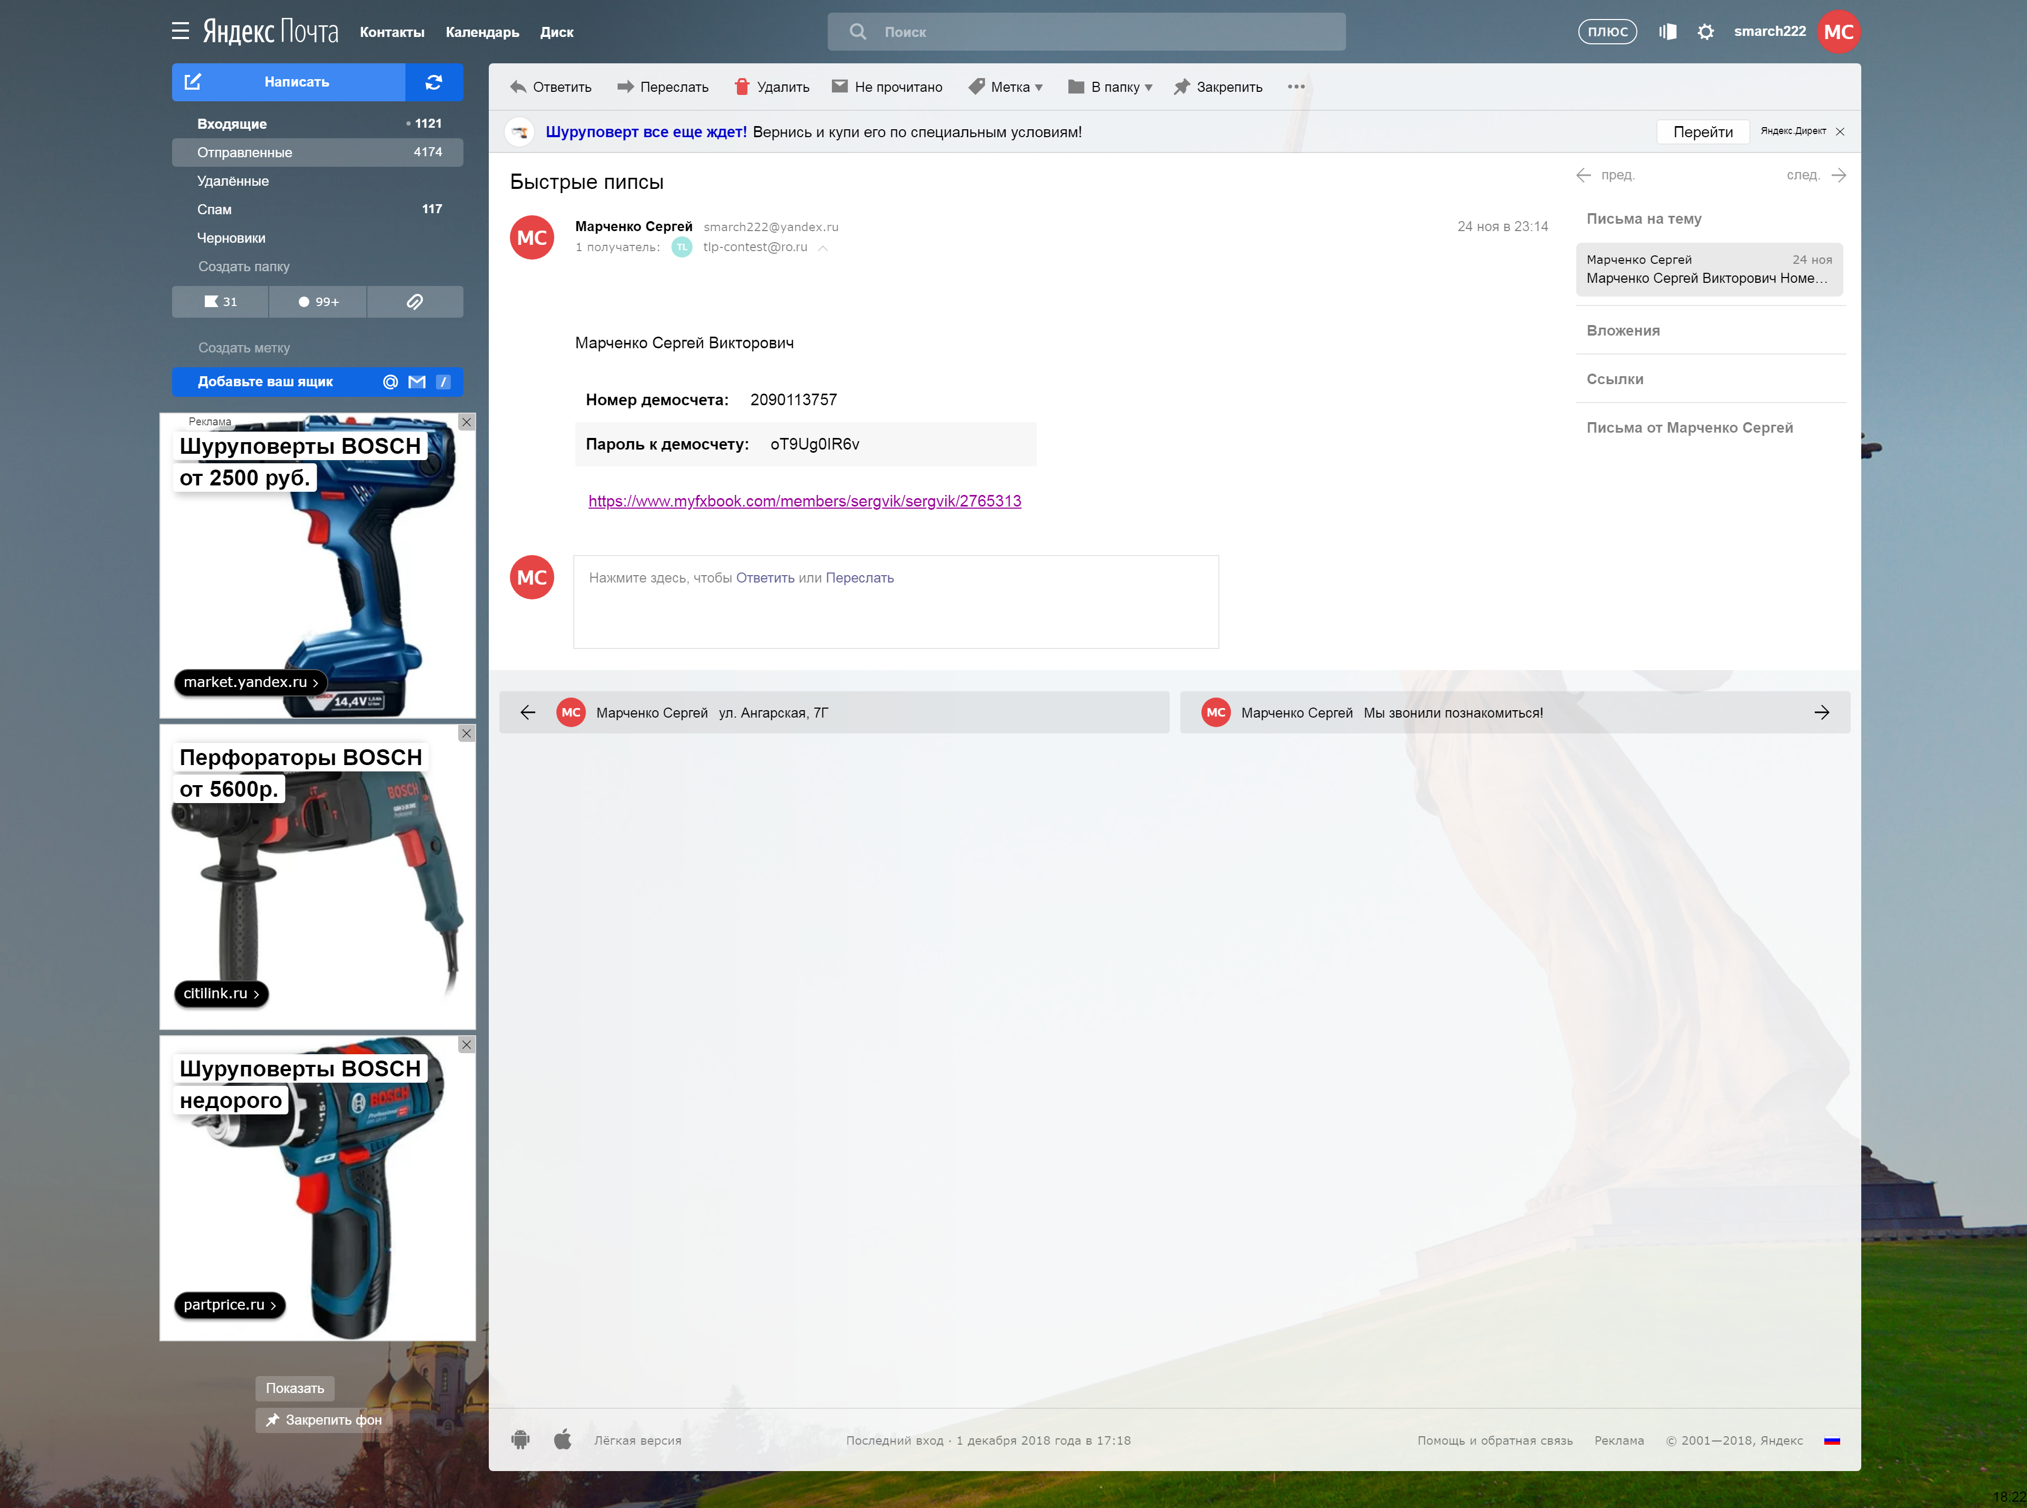Collapse the recipient details chevron
Screen dimensions: 2027x1508
click(x=822, y=247)
